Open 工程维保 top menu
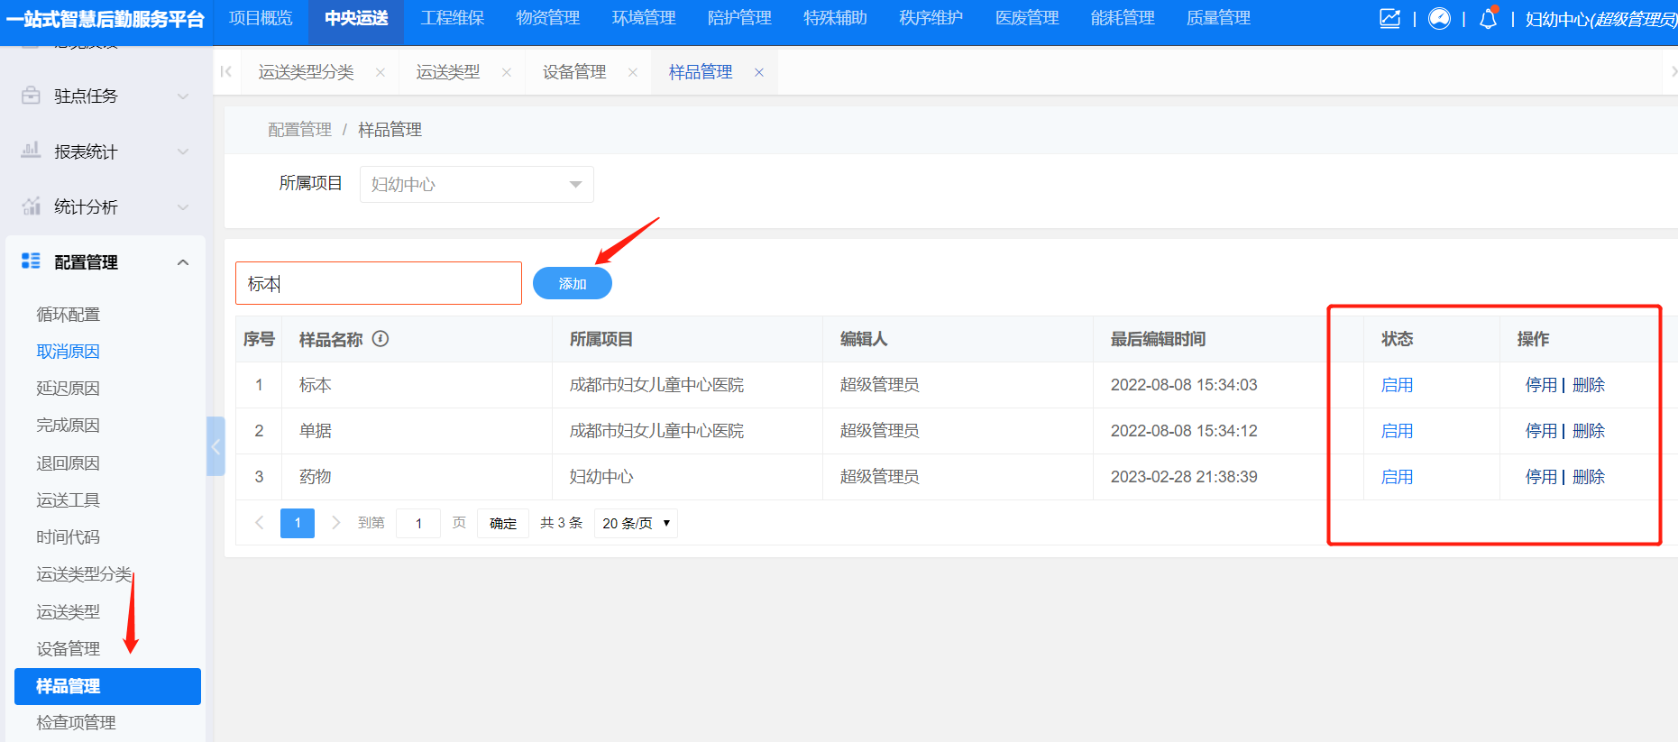 pos(452,18)
